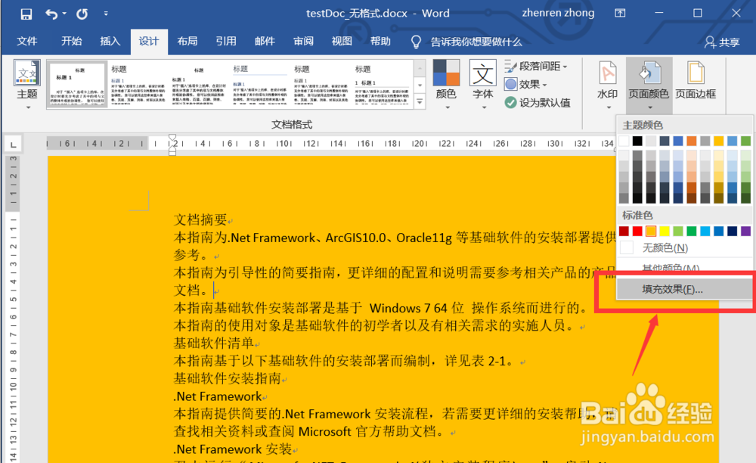Open the 审阅 tab
This screenshot has width=756, height=463.
click(x=303, y=42)
